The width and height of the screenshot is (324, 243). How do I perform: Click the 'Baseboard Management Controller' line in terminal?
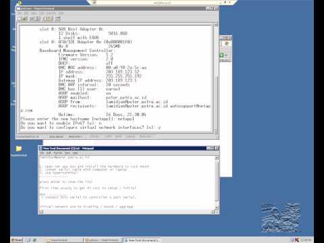tap(76, 51)
